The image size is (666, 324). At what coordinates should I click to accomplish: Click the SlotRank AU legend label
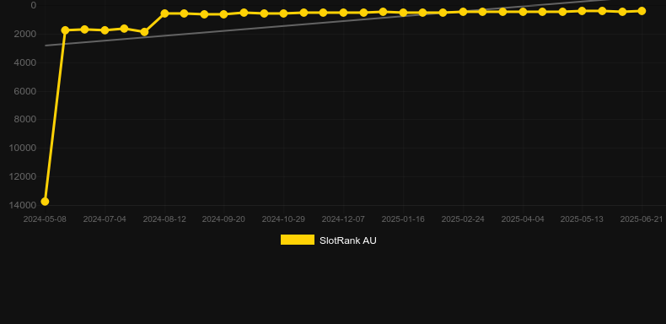point(348,240)
